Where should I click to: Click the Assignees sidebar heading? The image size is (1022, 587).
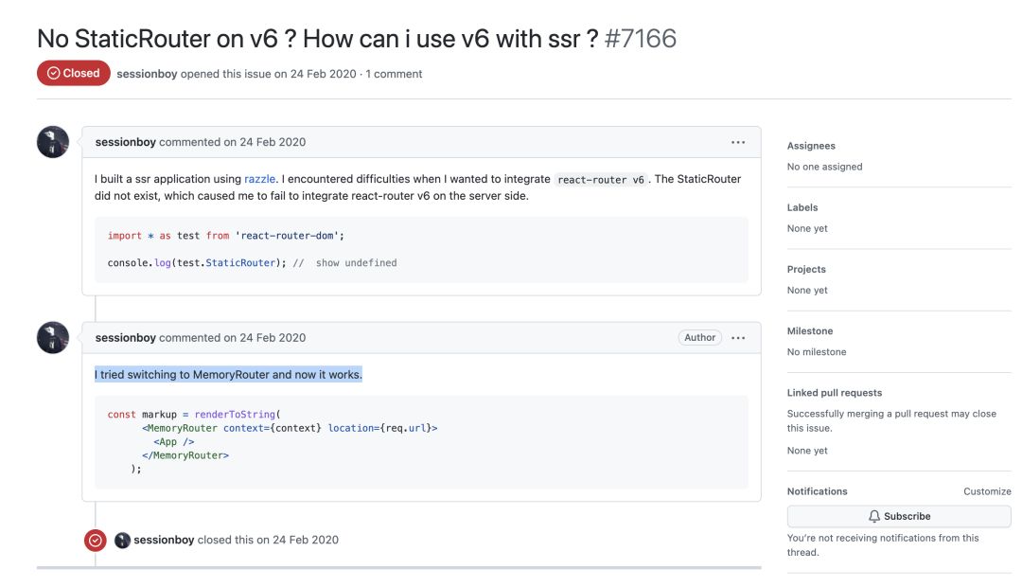811,146
